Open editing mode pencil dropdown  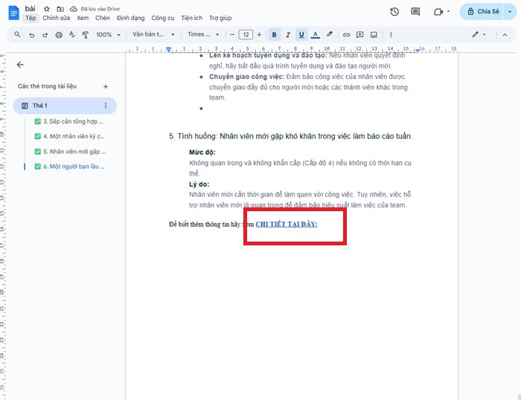coord(479,34)
